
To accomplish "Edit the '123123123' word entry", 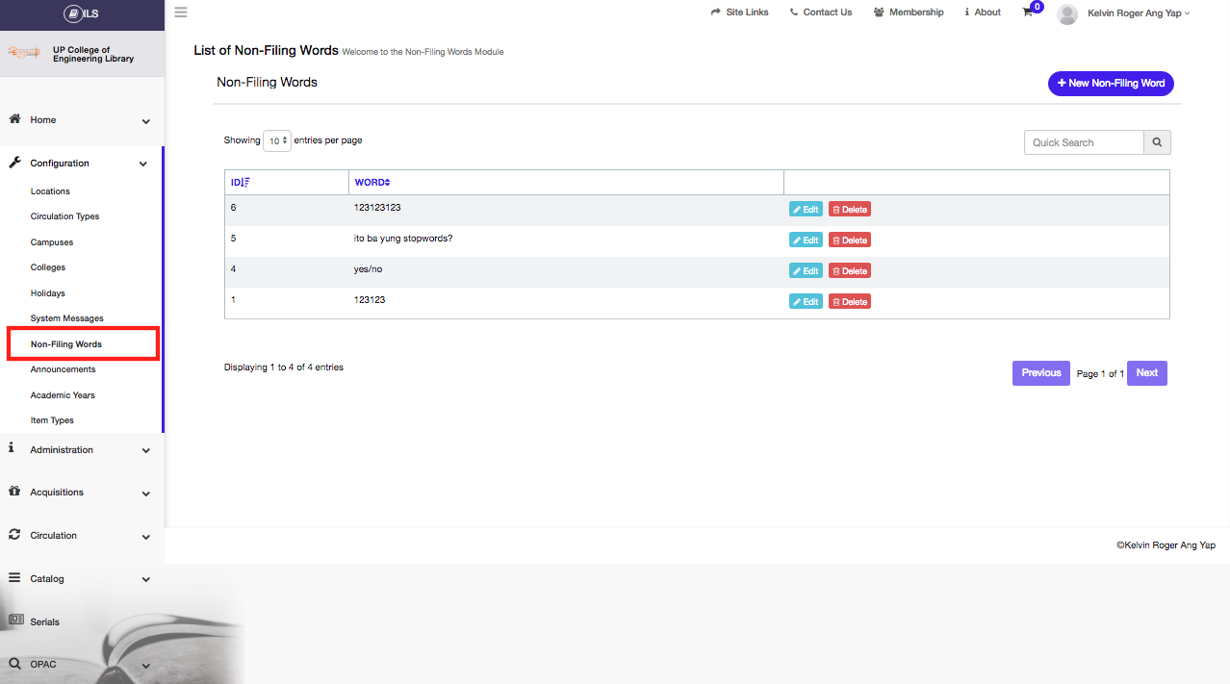I will (806, 210).
